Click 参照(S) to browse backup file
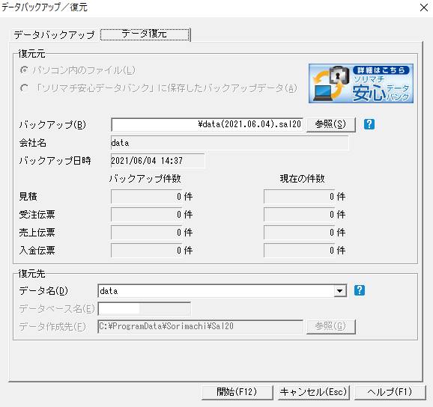 pos(330,125)
